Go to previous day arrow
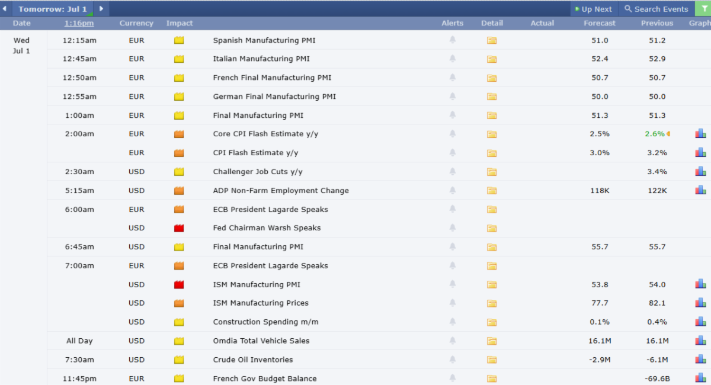The height and width of the screenshot is (385, 711). pos(5,9)
